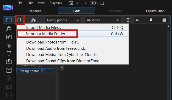The height and width of the screenshot is (100, 172).
Task: Choose Download Audio from Freesound…
Action: coord(73,48)
